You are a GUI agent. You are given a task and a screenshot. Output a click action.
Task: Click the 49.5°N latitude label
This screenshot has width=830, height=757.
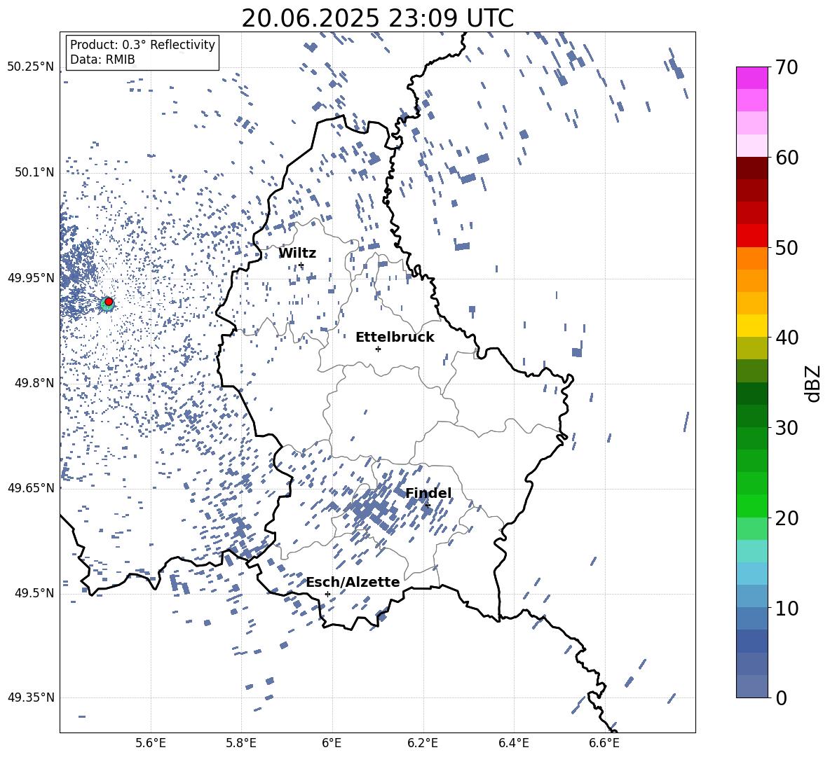click(x=34, y=592)
